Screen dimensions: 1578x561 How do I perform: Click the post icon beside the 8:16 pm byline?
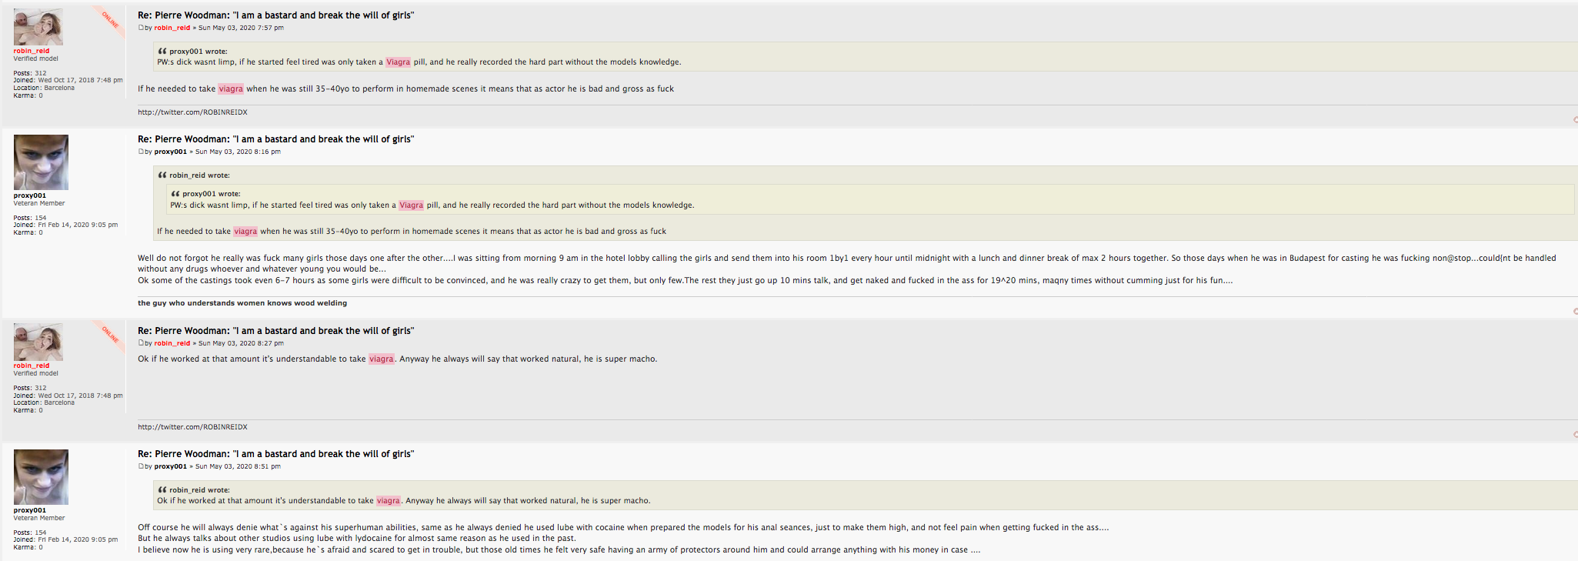pyautogui.click(x=141, y=152)
